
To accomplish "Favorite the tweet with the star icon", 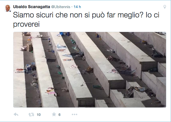I will tap(54, 114).
